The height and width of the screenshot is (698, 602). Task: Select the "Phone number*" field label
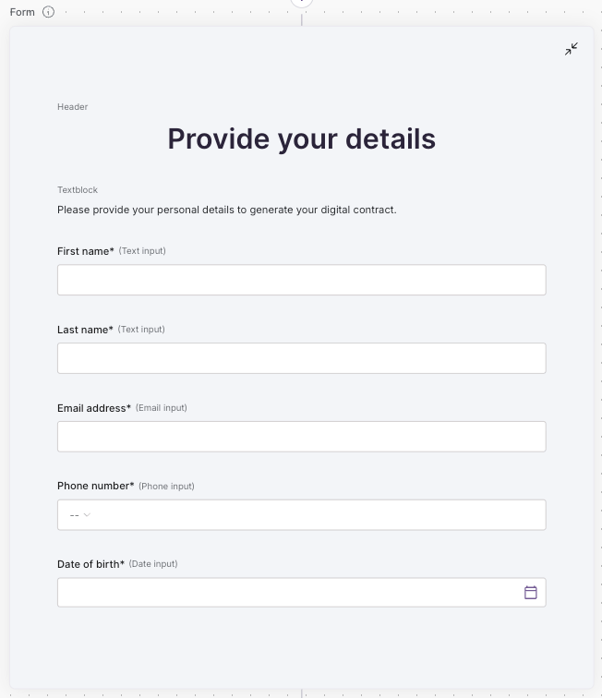tap(96, 487)
